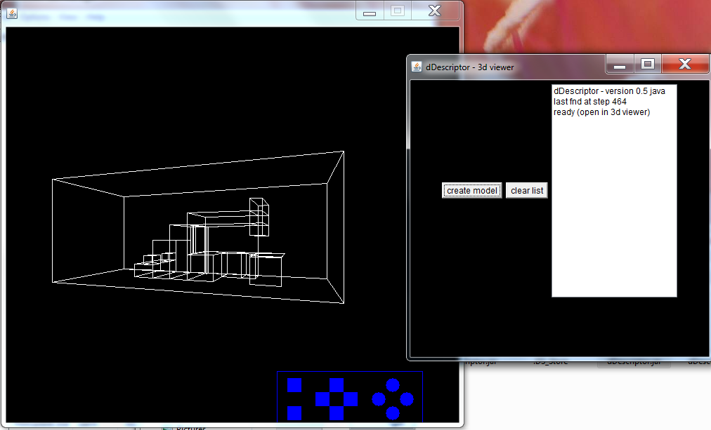
Task: Maximize the dDescriptor - 3d viewer window
Action: pos(648,65)
